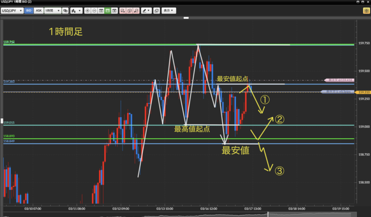371x217 pixels.
Task: Click the yellow expand chart layout icon
Action: click(x=366, y=11)
